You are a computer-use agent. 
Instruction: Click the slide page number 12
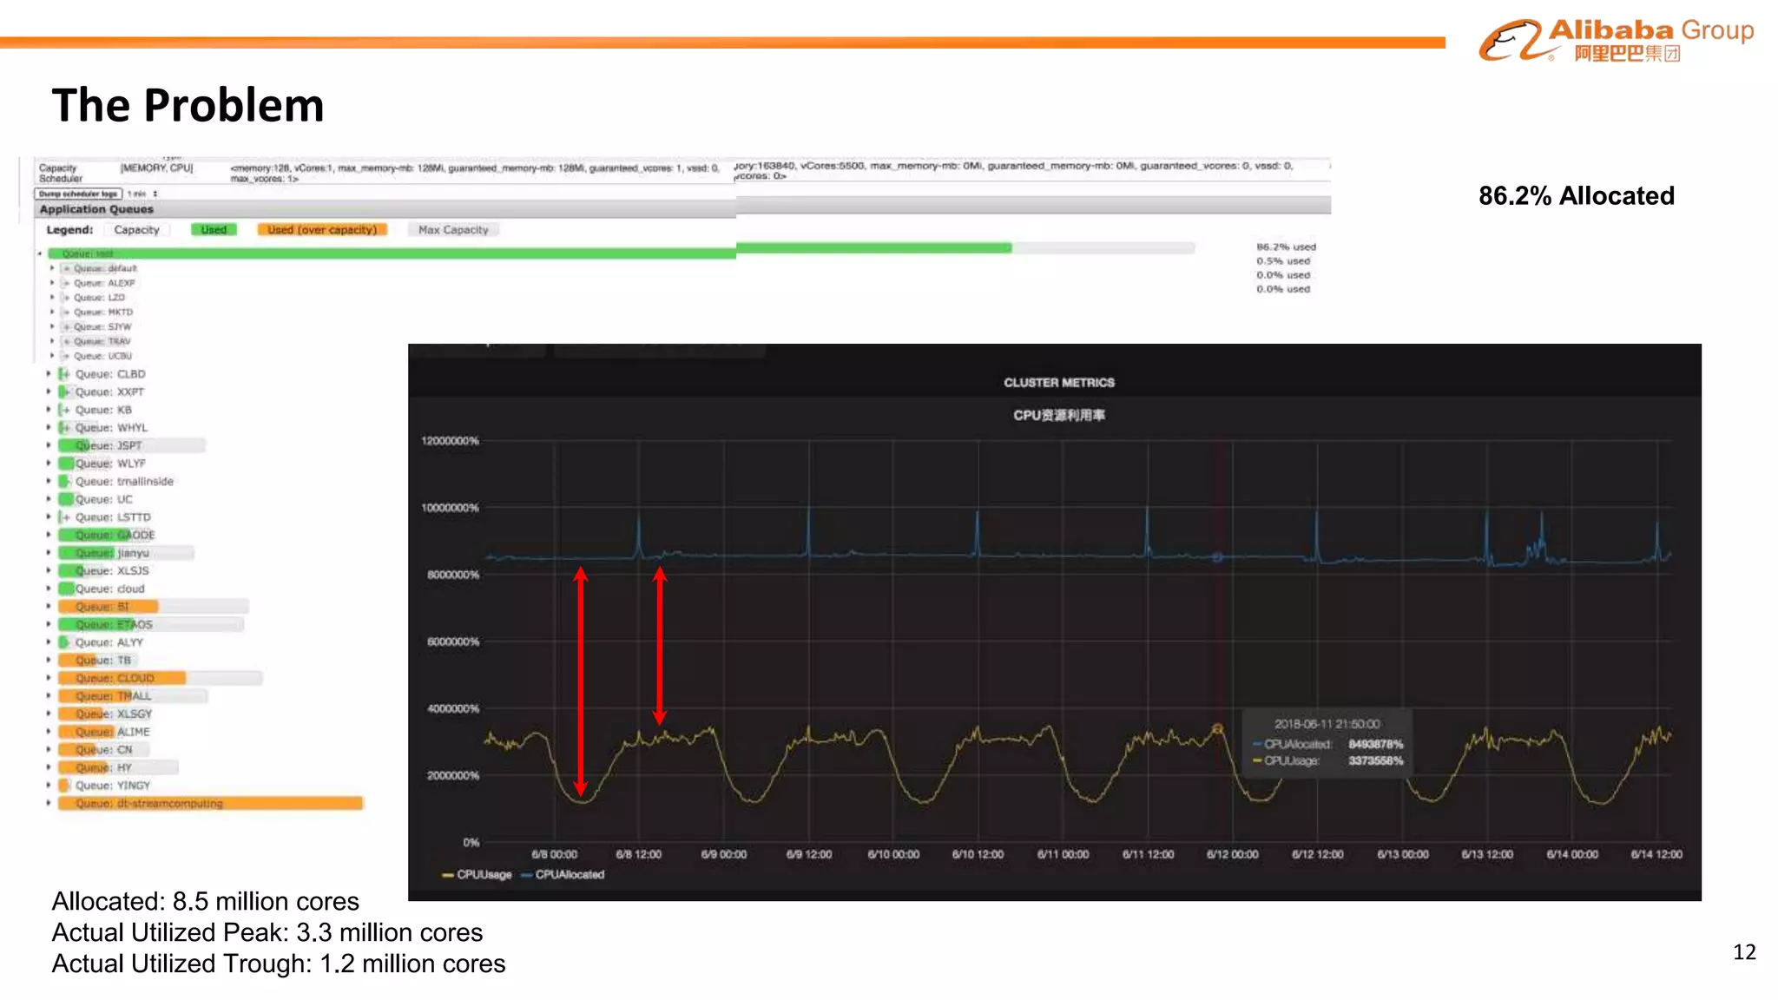tap(1744, 952)
